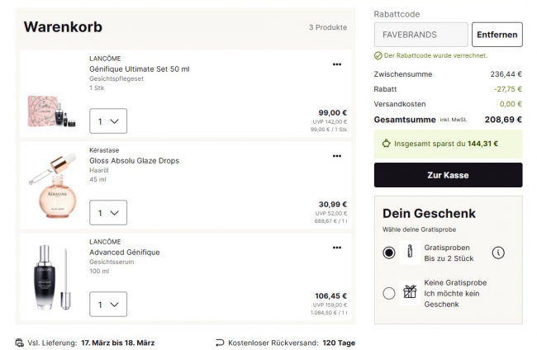Click the info icon next to Gratisproben
This screenshot has width=537, height=350.
[x=498, y=253]
